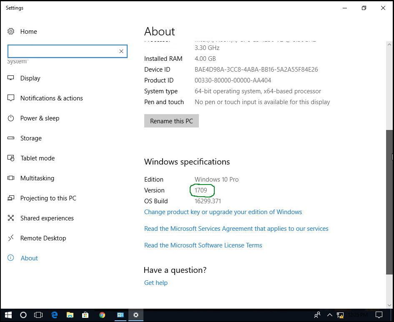Click the Settings gear on taskbar
394x322 pixels.
coord(136,315)
